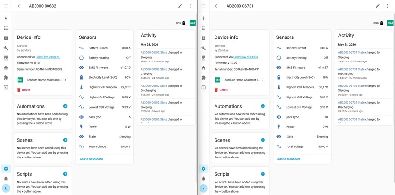Open terminal icon in AB2000 sidebar

[x=203, y=87]
